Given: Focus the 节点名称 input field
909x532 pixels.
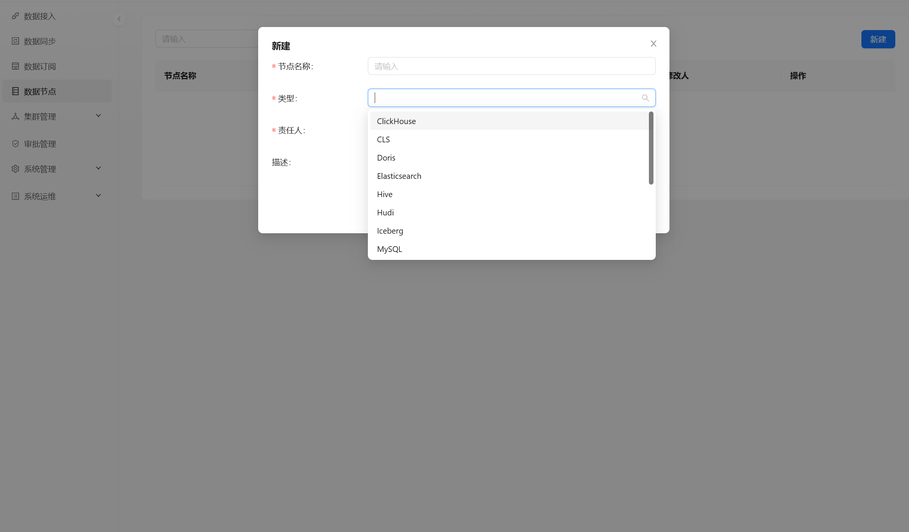Looking at the screenshot, I should click(511, 66).
